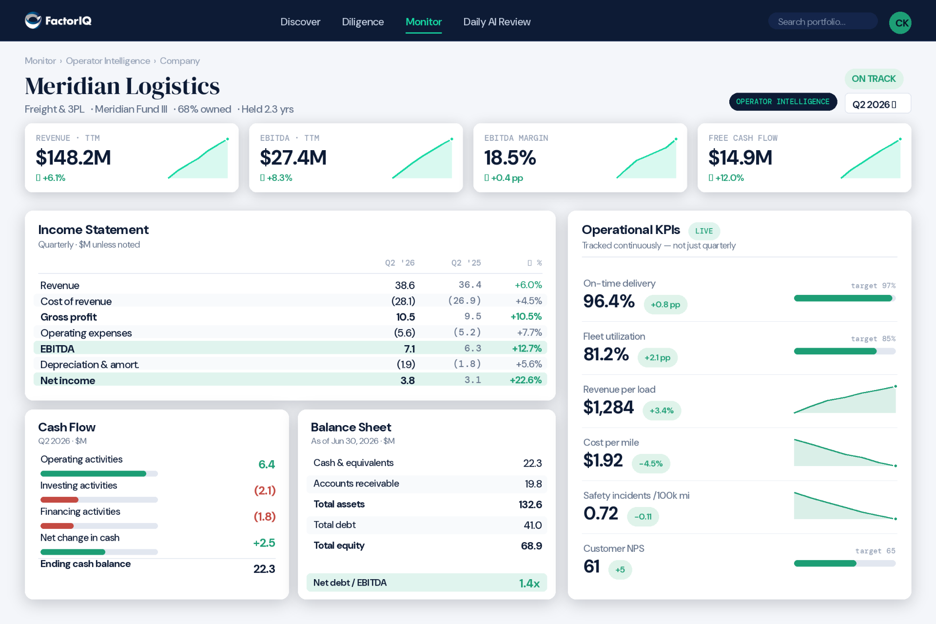The height and width of the screenshot is (624, 936).
Task: Click the Net debt / EBITDA 1.4x row
Action: point(427,583)
